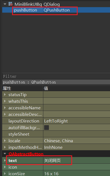Click the empty styleSheet value cell
Viewport: 110px width, 176px height.
click(77, 134)
